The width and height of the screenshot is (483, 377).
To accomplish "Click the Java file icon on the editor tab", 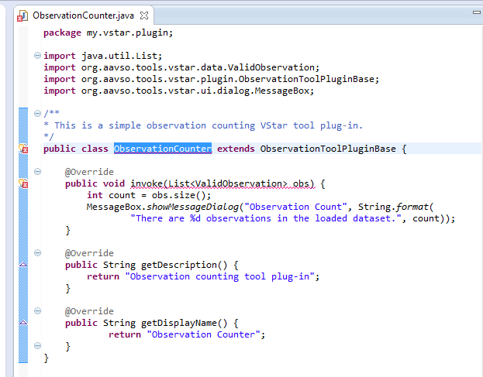I will click(22, 15).
